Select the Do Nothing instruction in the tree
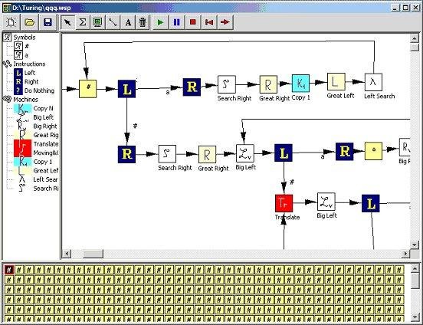The image size is (423, 325). [x=39, y=90]
